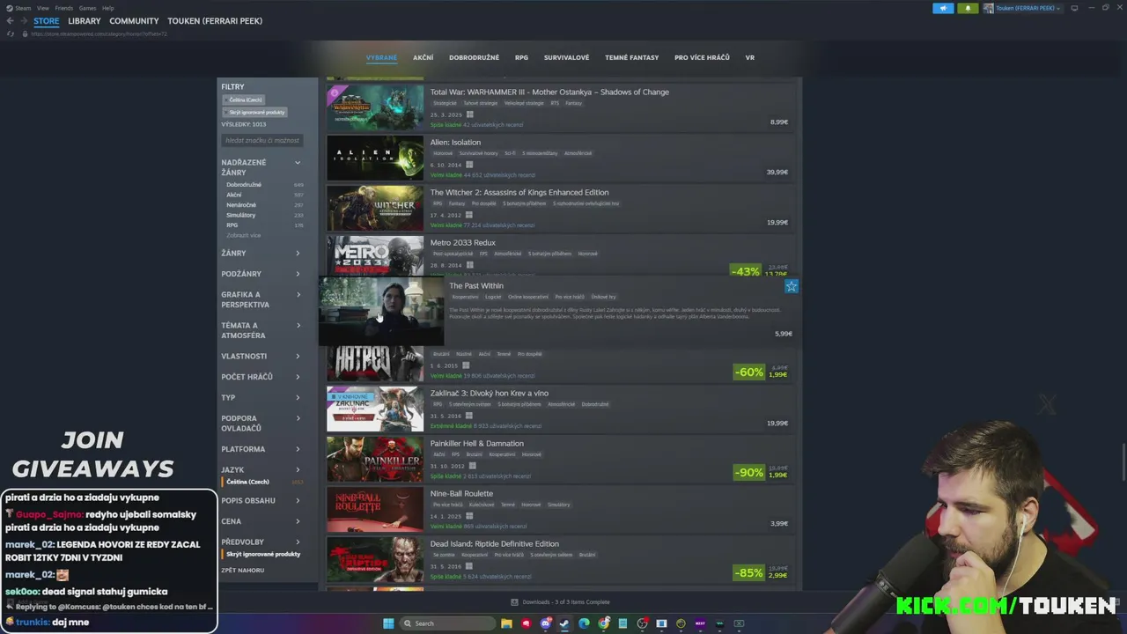Click the padlock icon beside the URL
1127x634 pixels.
[26, 33]
